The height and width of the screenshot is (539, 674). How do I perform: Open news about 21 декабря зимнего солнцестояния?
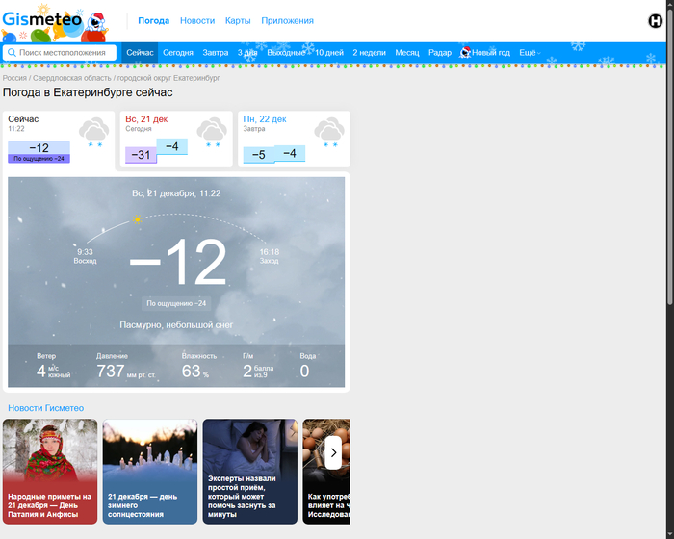pos(150,472)
